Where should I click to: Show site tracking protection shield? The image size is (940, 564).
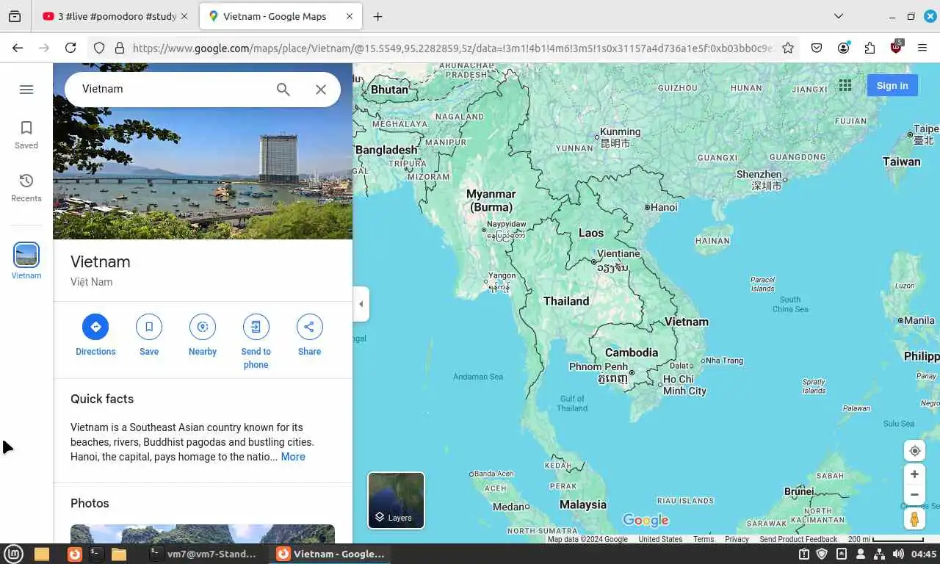[99, 48]
